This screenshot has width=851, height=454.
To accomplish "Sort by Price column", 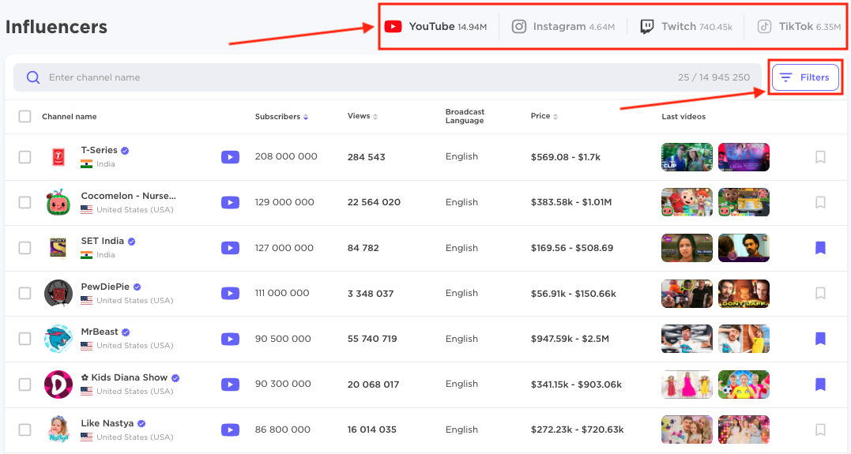I will [544, 116].
